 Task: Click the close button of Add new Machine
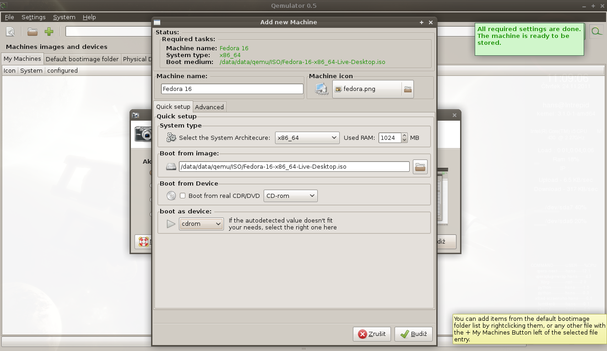431,22
